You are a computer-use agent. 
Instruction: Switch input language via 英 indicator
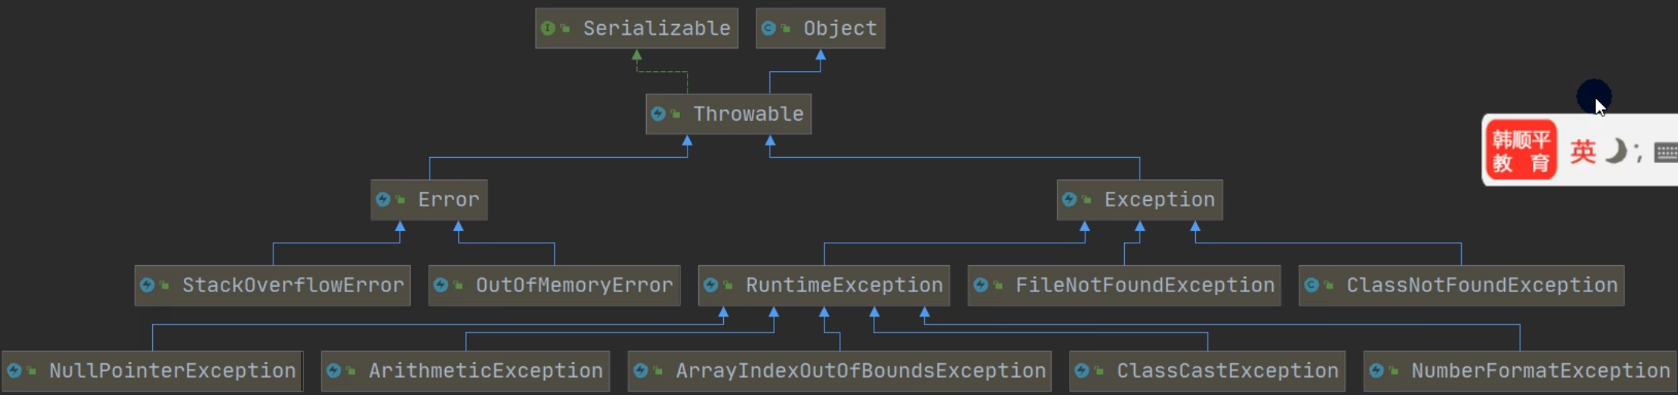pyautogui.click(x=1582, y=152)
